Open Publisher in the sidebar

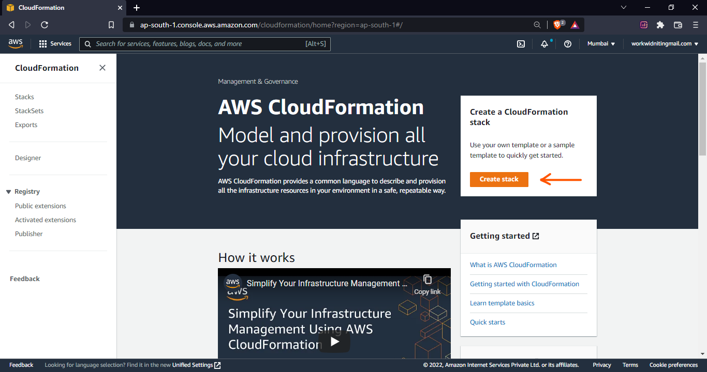29,234
